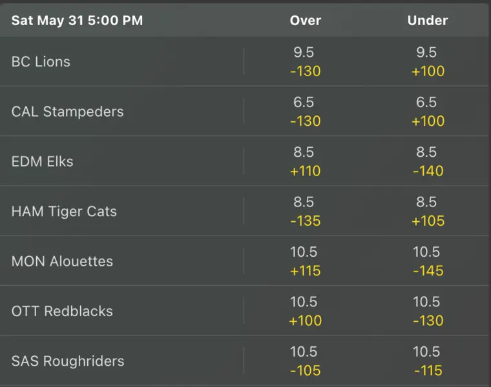Click the MON Alouettes team label
491x387 pixels.
pyautogui.click(x=62, y=261)
